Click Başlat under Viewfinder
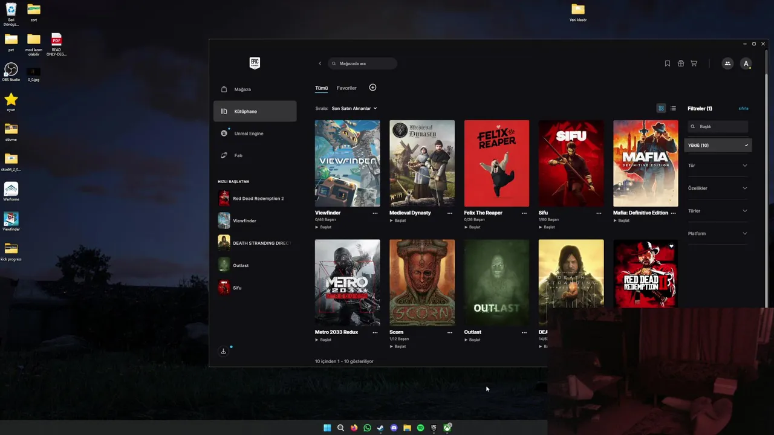Viewport: 774px width, 435px height. (324, 227)
